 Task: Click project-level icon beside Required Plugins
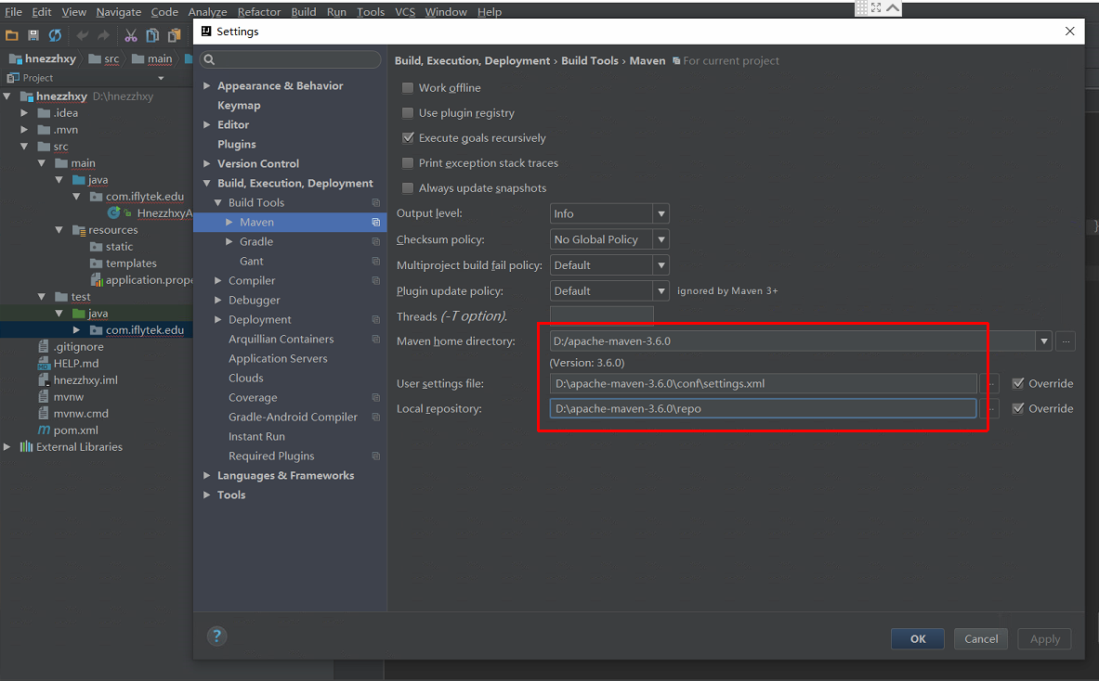375,456
